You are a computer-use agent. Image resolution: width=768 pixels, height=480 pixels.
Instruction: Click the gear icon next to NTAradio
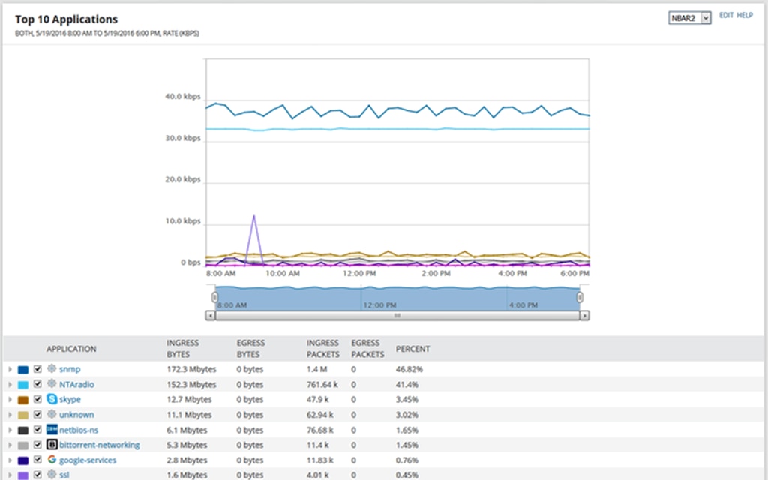click(52, 384)
